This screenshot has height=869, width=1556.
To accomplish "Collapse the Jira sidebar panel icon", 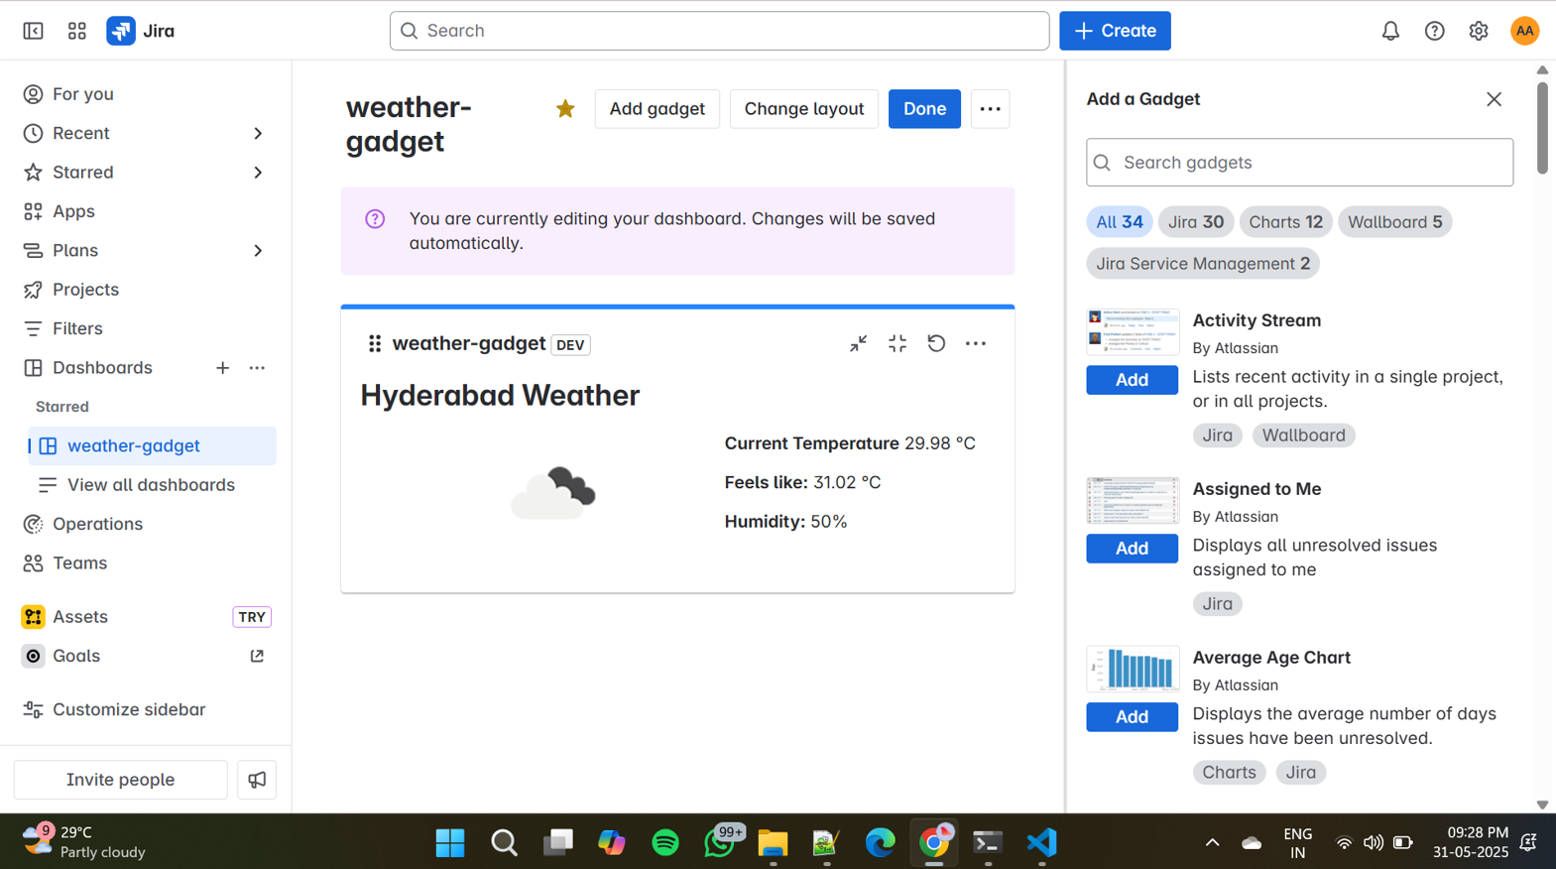I will (x=33, y=31).
